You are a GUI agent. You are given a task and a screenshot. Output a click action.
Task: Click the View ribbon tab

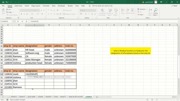tap(77, 6)
